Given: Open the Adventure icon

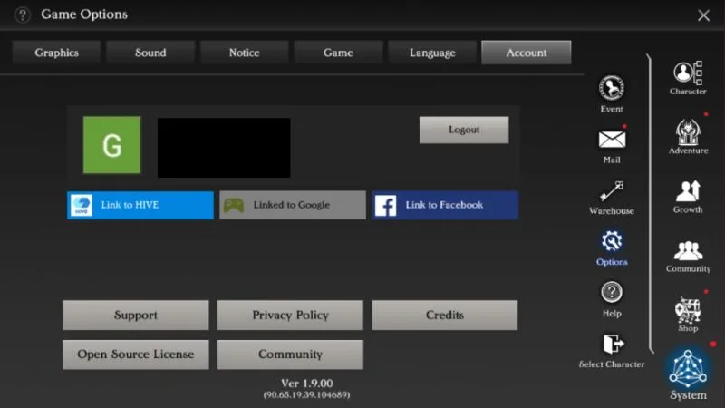Looking at the screenshot, I should pos(688,132).
